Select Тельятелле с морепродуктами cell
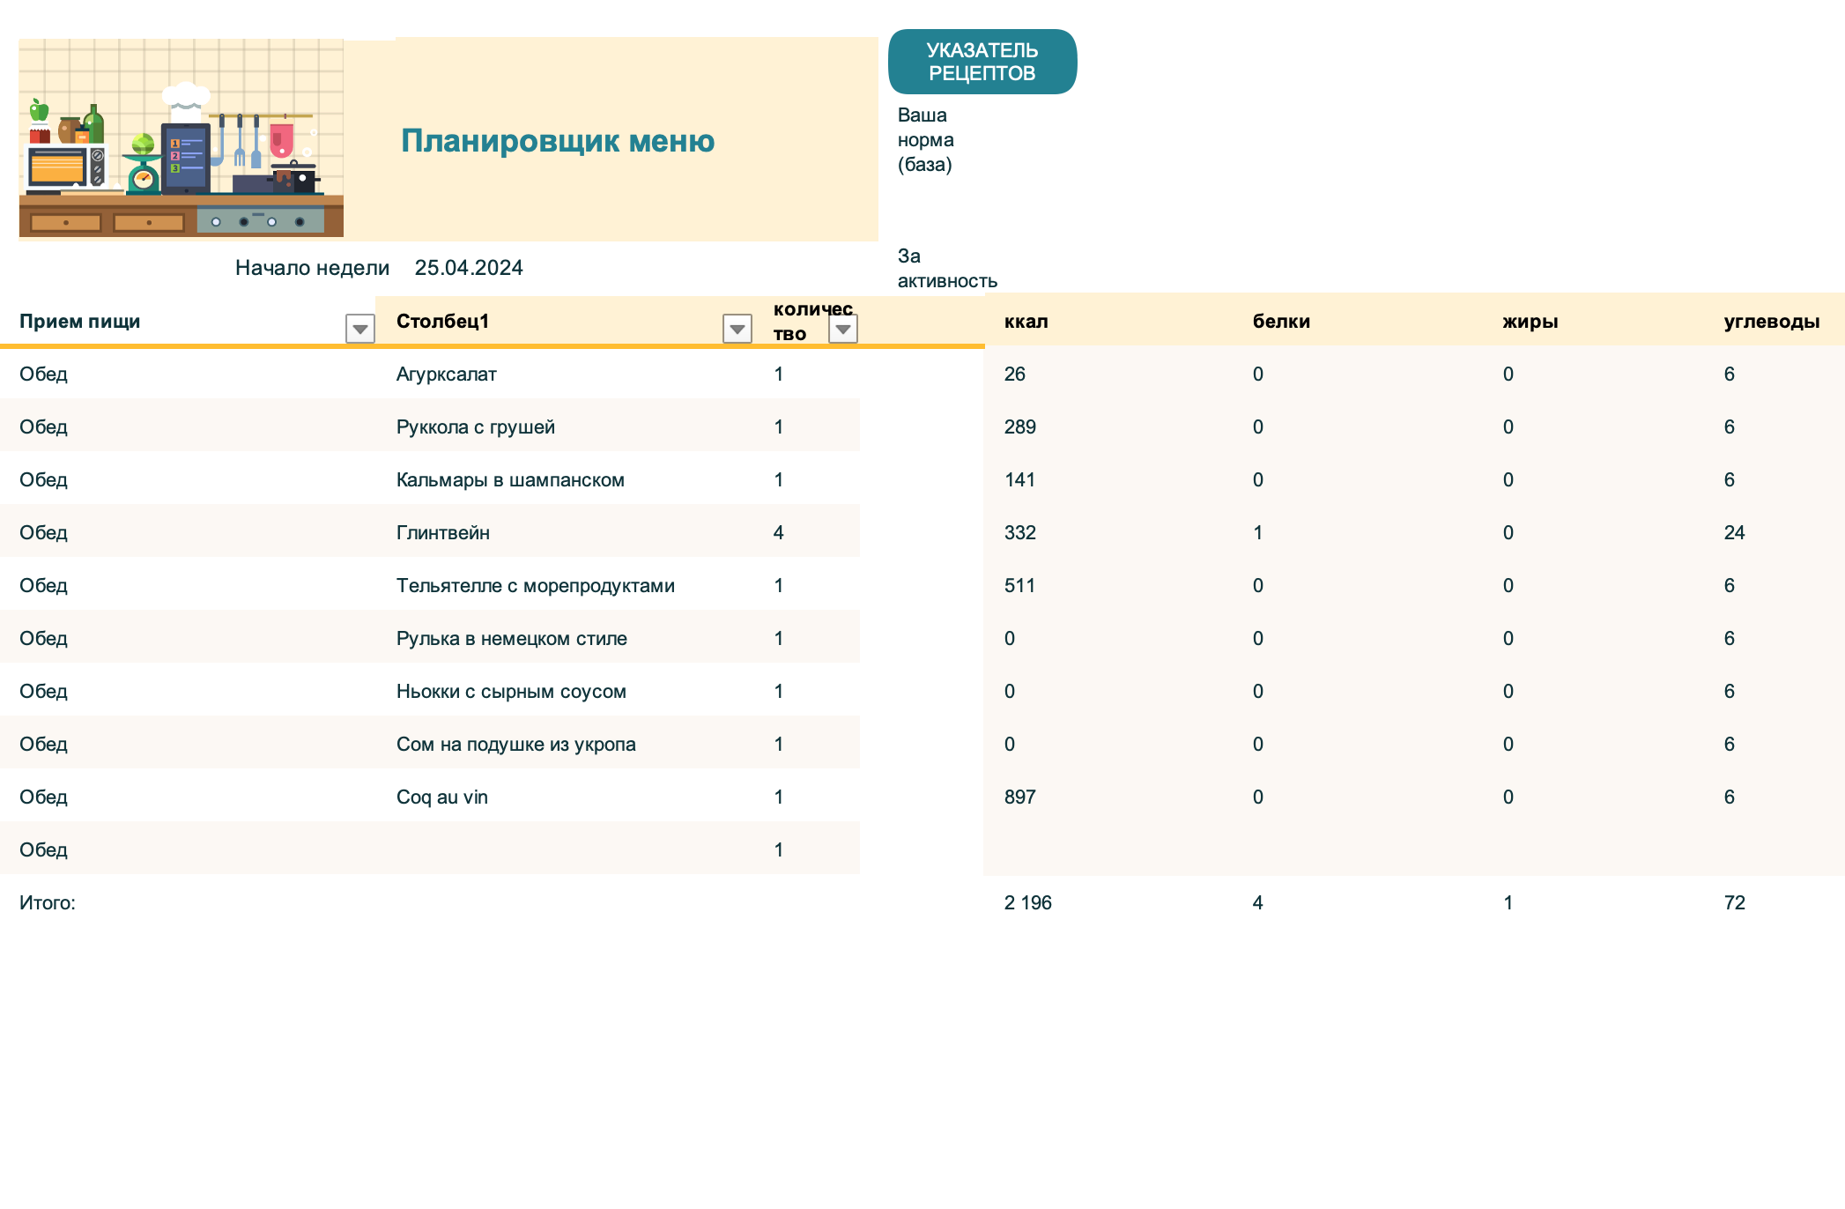Screen dimensions: 1845x1209 pos(536,585)
